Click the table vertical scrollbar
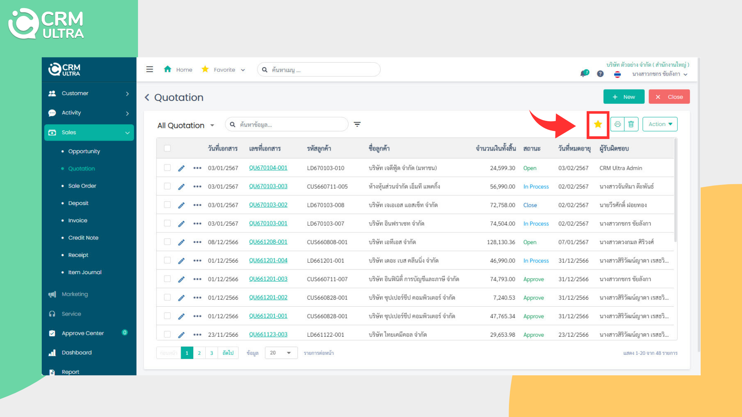742x417 pixels. [x=676, y=191]
